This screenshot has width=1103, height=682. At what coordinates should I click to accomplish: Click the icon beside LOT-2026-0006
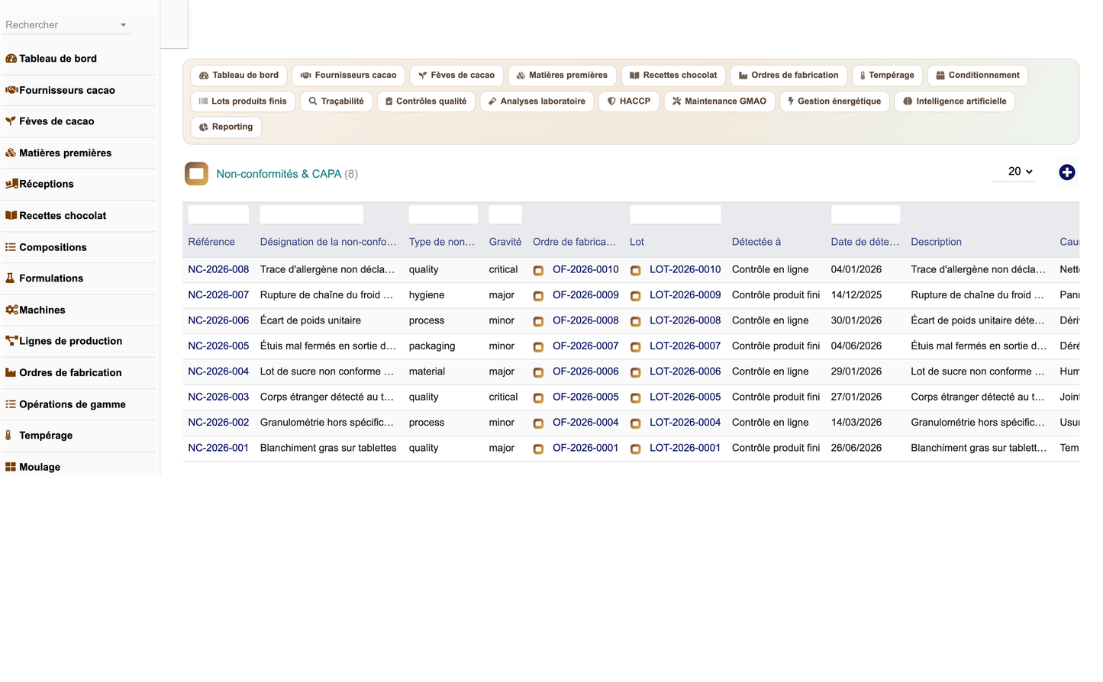(x=635, y=372)
